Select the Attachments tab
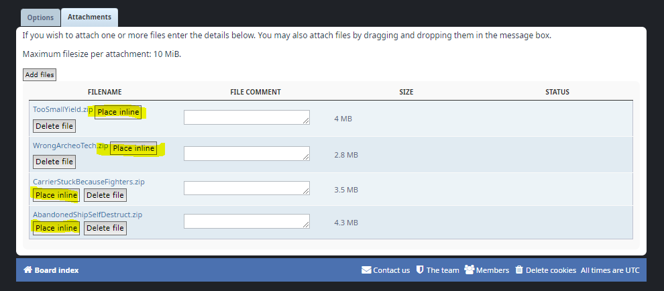 [89, 17]
